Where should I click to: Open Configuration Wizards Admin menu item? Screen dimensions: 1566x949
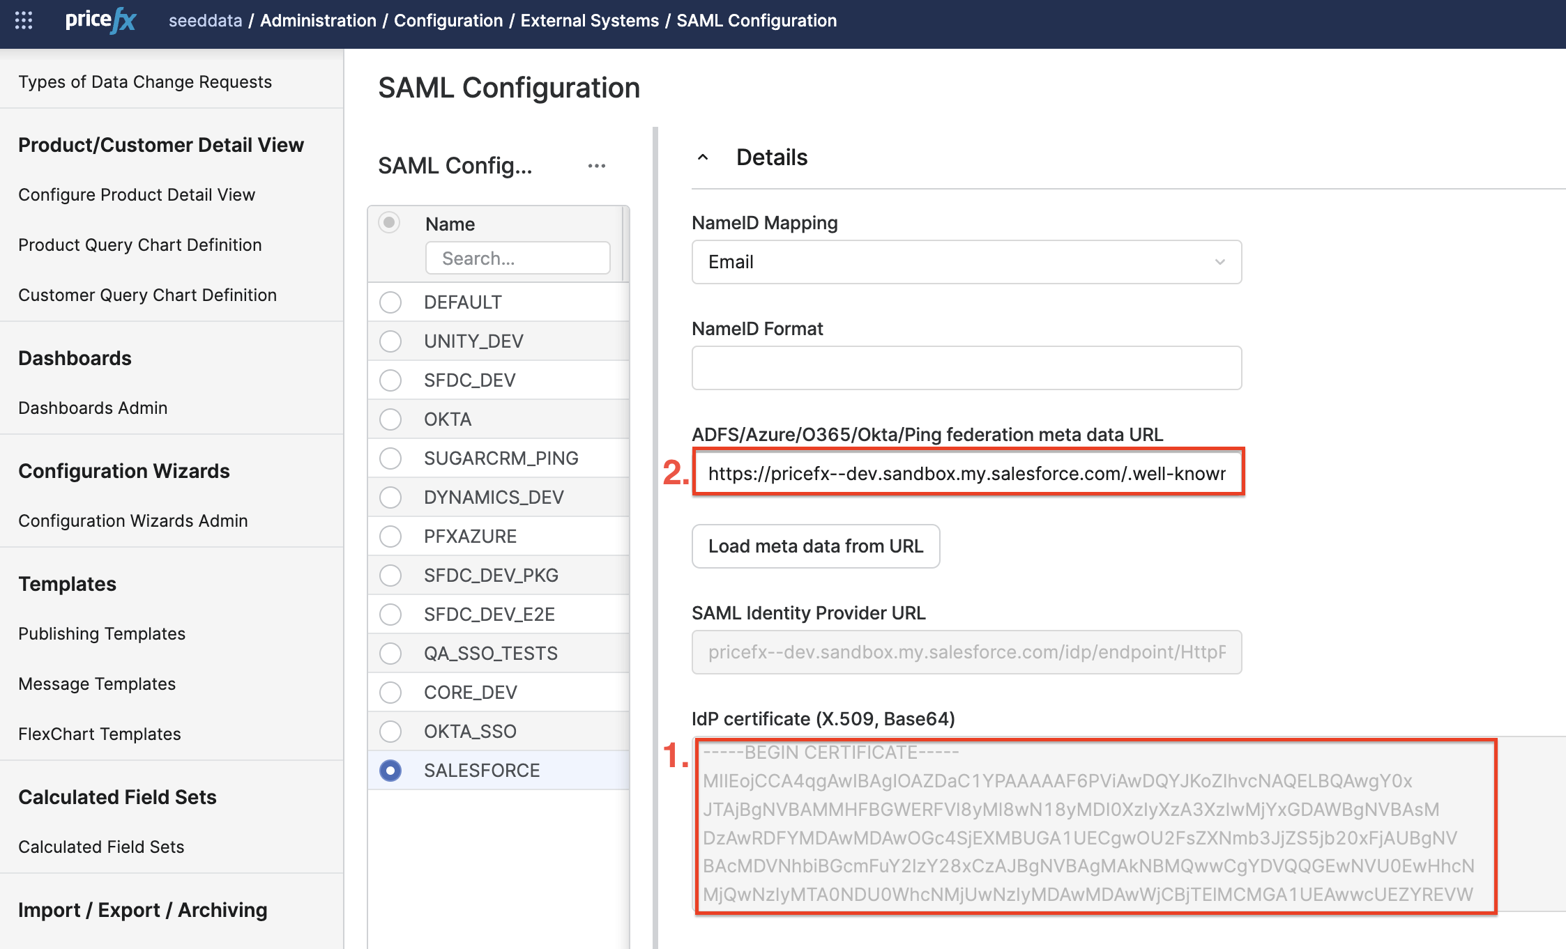pyautogui.click(x=133, y=520)
